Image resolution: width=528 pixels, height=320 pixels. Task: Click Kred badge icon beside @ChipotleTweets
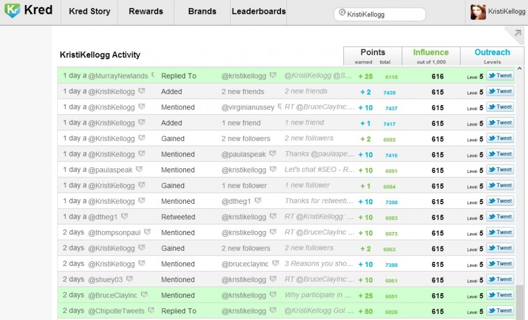(x=151, y=310)
